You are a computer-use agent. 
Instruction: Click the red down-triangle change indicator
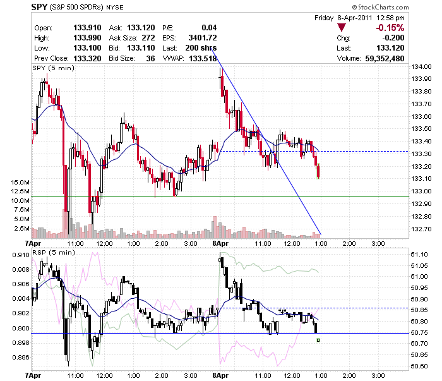coord(342,28)
